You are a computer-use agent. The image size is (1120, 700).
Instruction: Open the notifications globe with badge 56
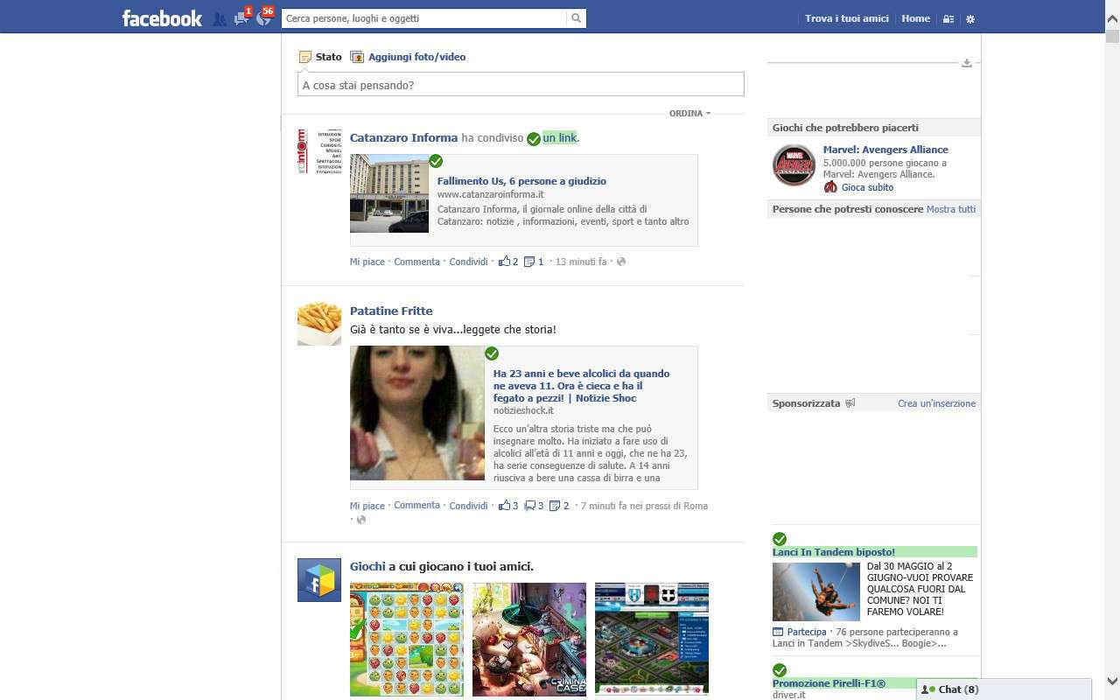(x=264, y=17)
